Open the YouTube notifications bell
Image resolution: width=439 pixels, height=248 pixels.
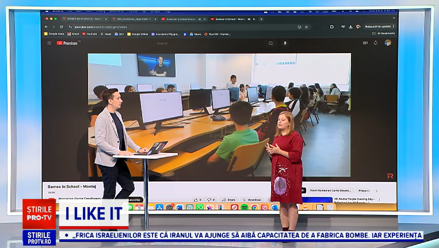point(375,43)
